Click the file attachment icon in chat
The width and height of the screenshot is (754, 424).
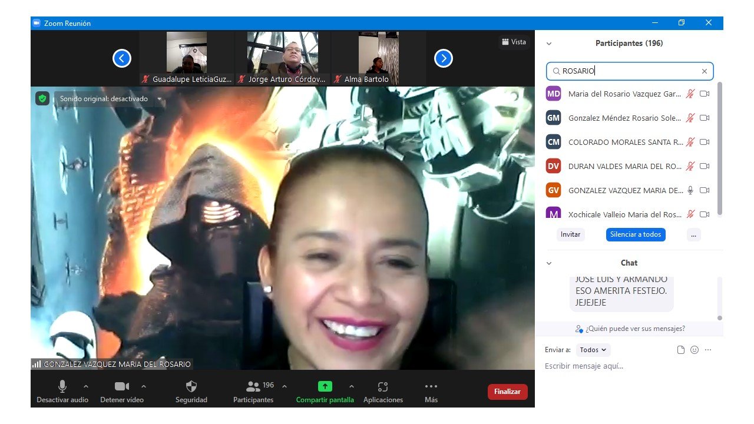point(681,350)
